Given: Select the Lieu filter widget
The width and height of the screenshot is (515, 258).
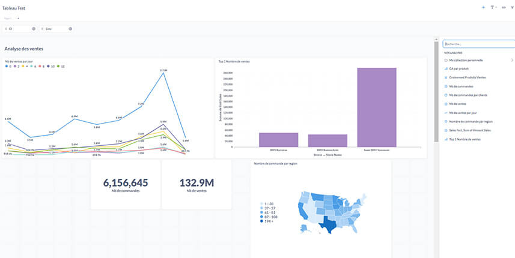Looking at the screenshot, I should 56,29.
